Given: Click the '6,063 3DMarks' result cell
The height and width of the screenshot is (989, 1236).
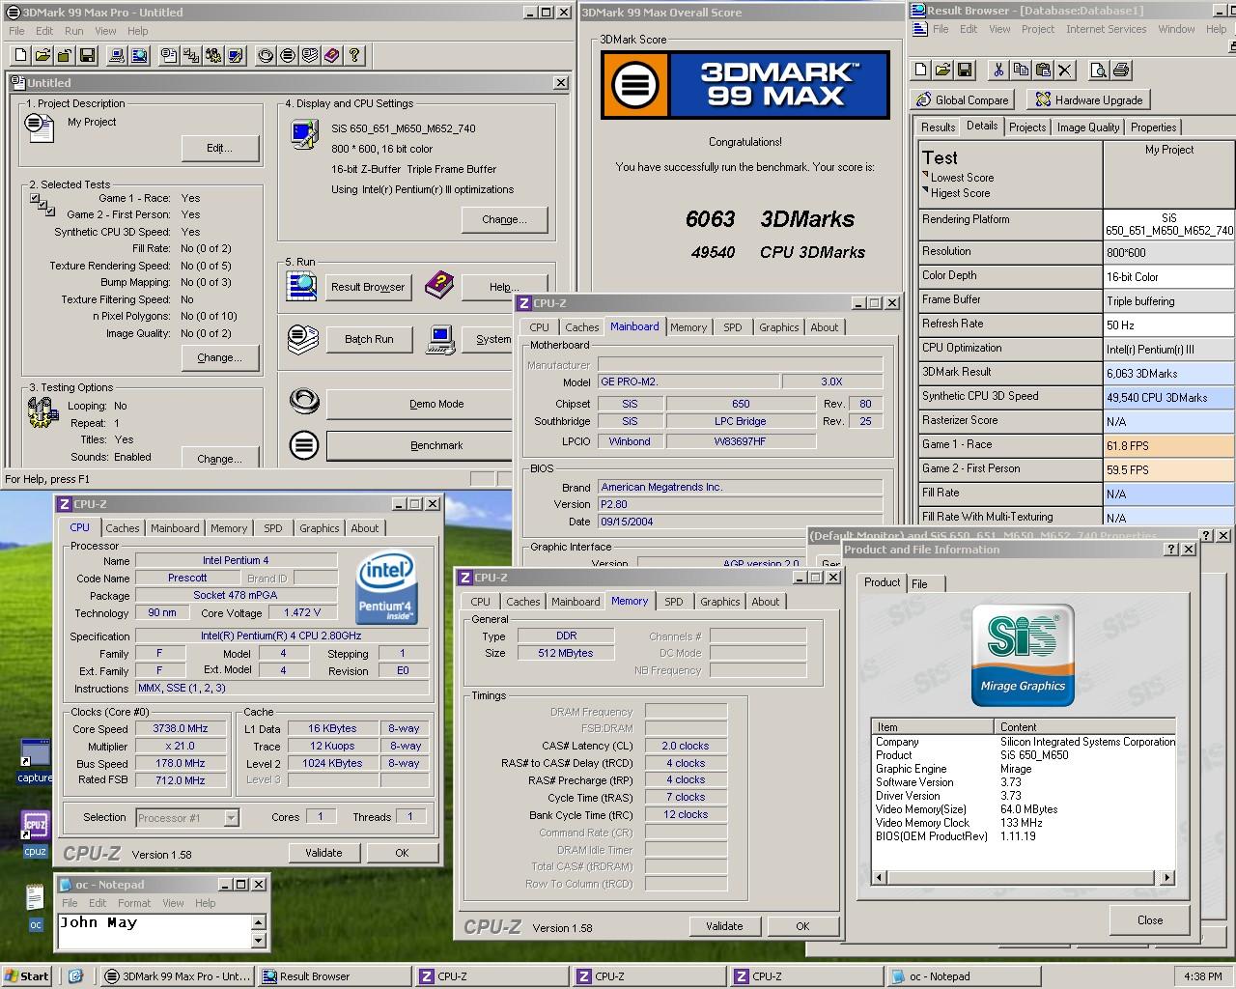Looking at the screenshot, I should pos(1169,373).
